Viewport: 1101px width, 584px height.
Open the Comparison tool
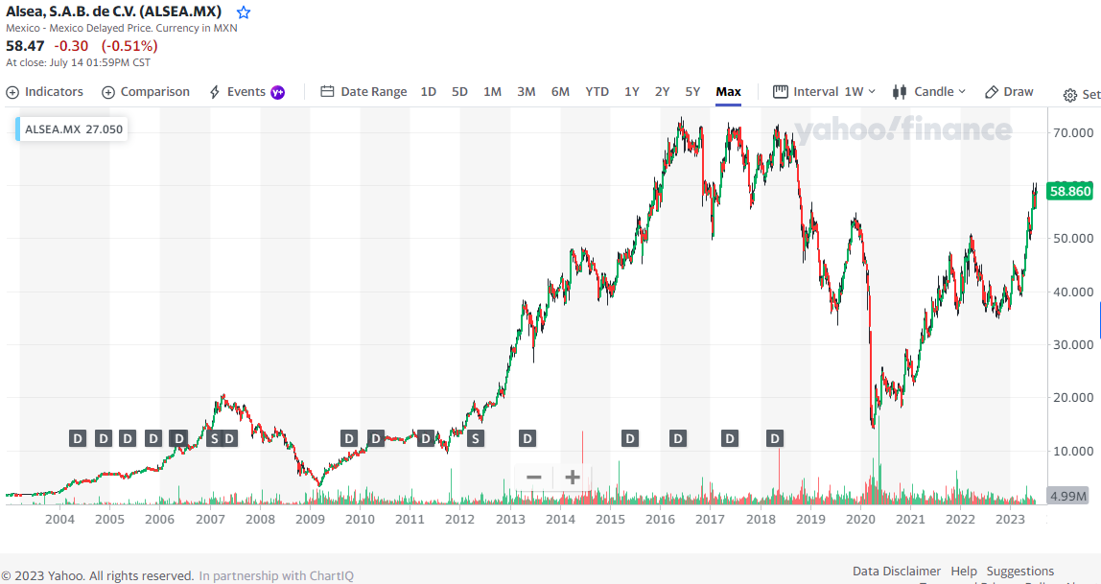(x=146, y=92)
